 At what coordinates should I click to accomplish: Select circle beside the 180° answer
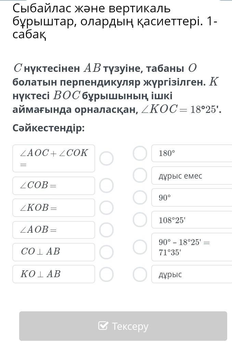tap(140, 153)
